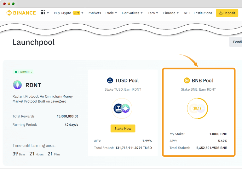
Task: Open the Finance menu
Action: tap(169, 13)
